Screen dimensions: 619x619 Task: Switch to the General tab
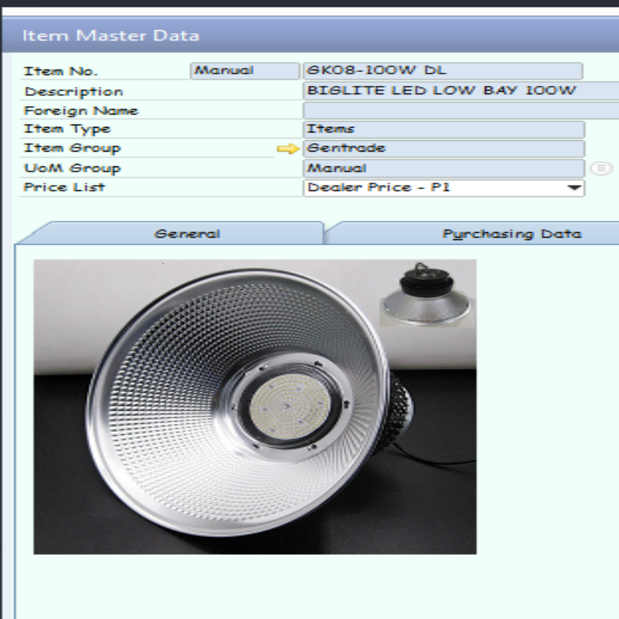pyautogui.click(x=186, y=234)
